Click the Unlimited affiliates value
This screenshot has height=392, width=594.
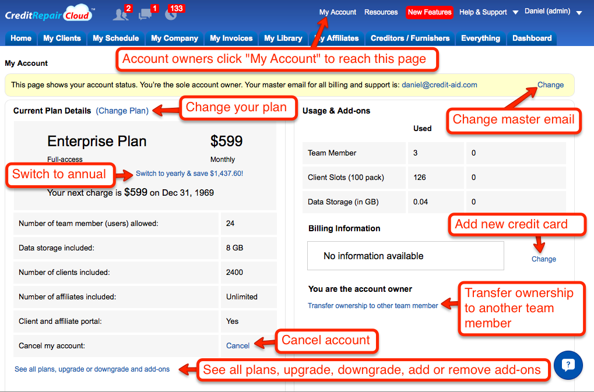[x=242, y=296]
